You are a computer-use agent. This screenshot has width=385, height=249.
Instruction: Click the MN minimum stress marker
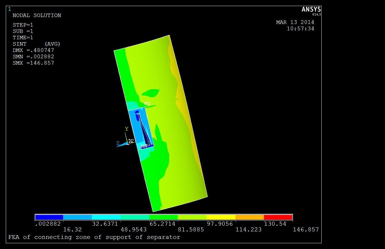tap(144, 146)
